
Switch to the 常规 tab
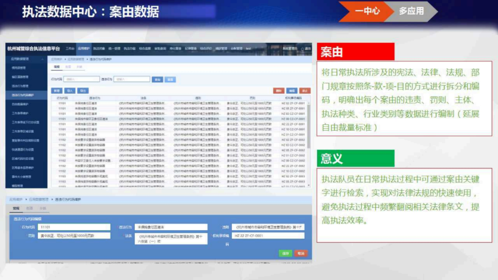click(x=56, y=67)
